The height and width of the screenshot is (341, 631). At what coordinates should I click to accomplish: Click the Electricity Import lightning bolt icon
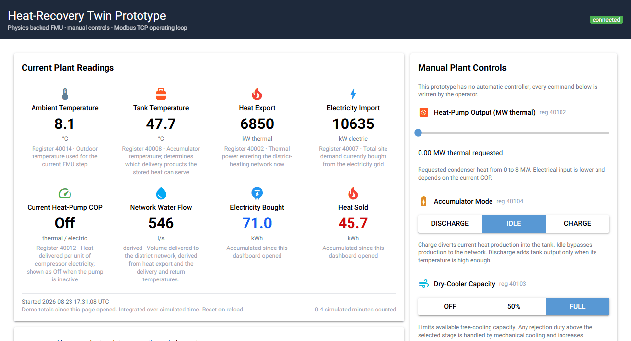tap(353, 94)
